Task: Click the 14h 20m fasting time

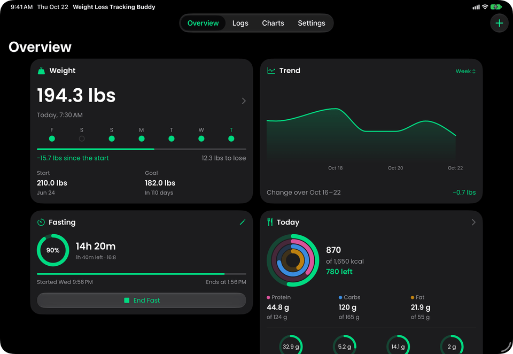Action: (x=96, y=247)
